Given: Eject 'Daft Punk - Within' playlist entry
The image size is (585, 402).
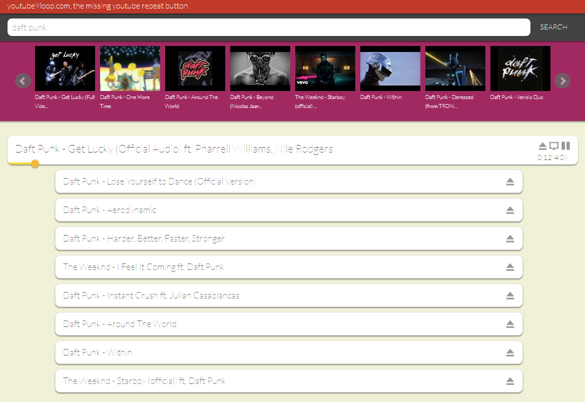Looking at the screenshot, I should (x=510, y=352).
